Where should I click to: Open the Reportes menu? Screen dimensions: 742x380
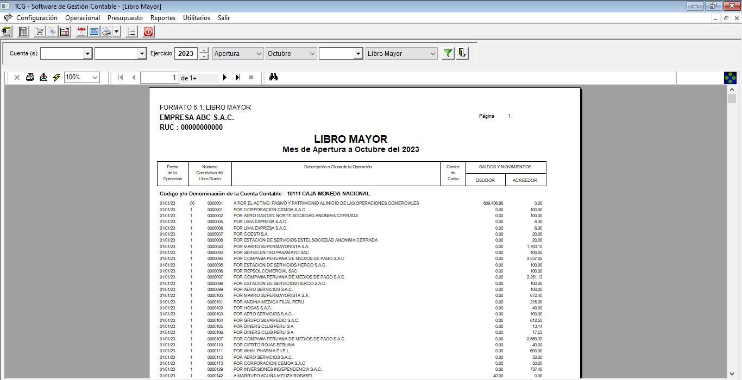coord(163,18)
